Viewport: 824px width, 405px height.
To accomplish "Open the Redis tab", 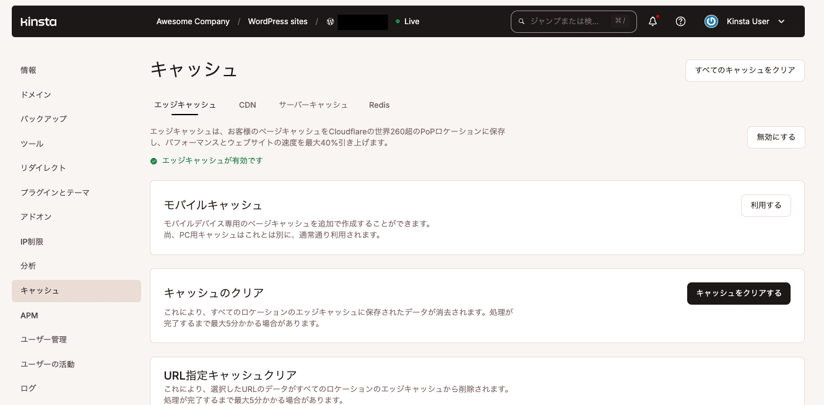I will [379, 105].
